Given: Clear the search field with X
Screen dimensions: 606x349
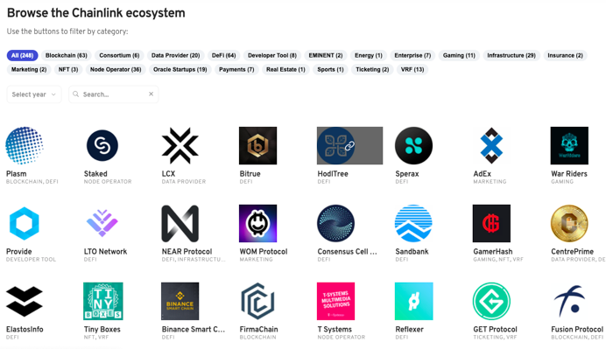Looking at the screenshot, I should coord(151,94).
